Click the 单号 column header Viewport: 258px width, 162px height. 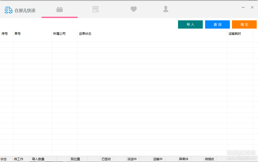tap(18, 33)
